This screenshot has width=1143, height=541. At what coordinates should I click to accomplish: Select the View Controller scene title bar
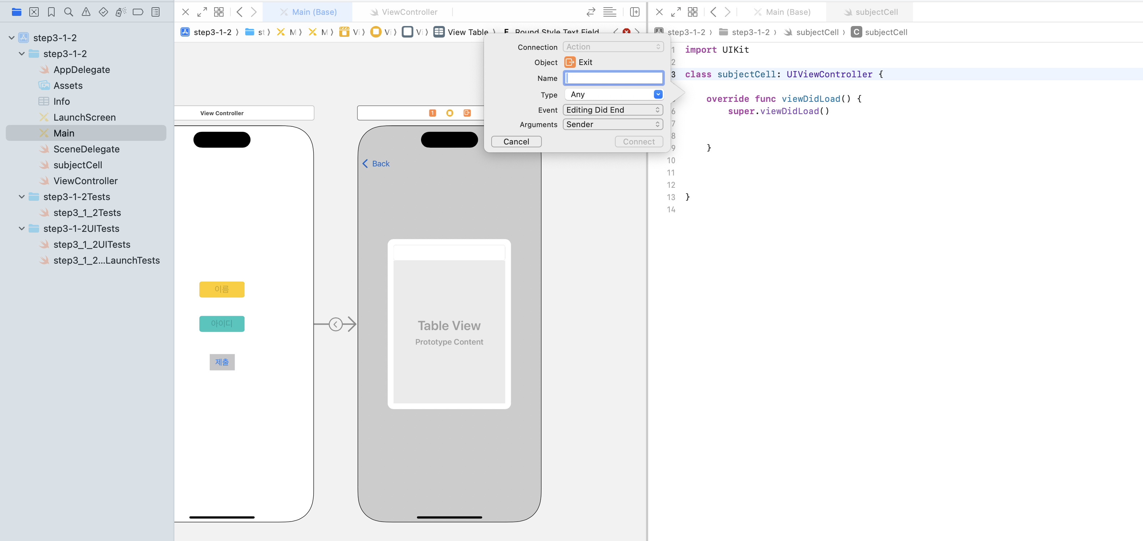click(x=244, y=113)
